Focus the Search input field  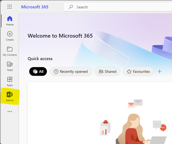(119, 7)
